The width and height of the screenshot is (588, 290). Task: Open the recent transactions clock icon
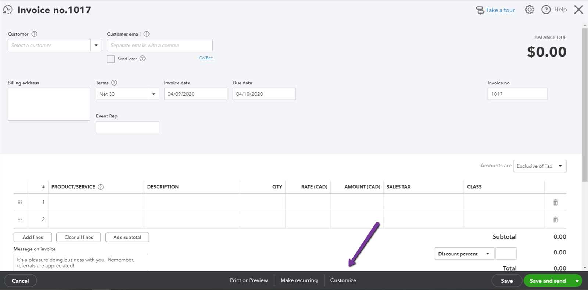tap(8, 10)
